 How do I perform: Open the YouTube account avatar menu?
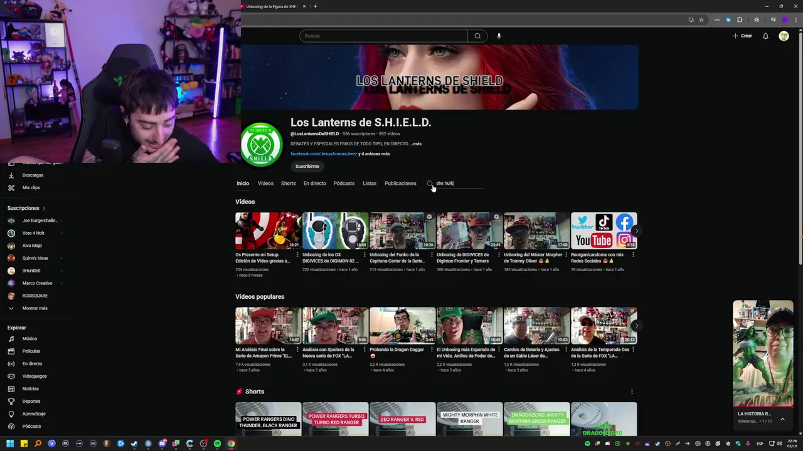coord(784,36)
